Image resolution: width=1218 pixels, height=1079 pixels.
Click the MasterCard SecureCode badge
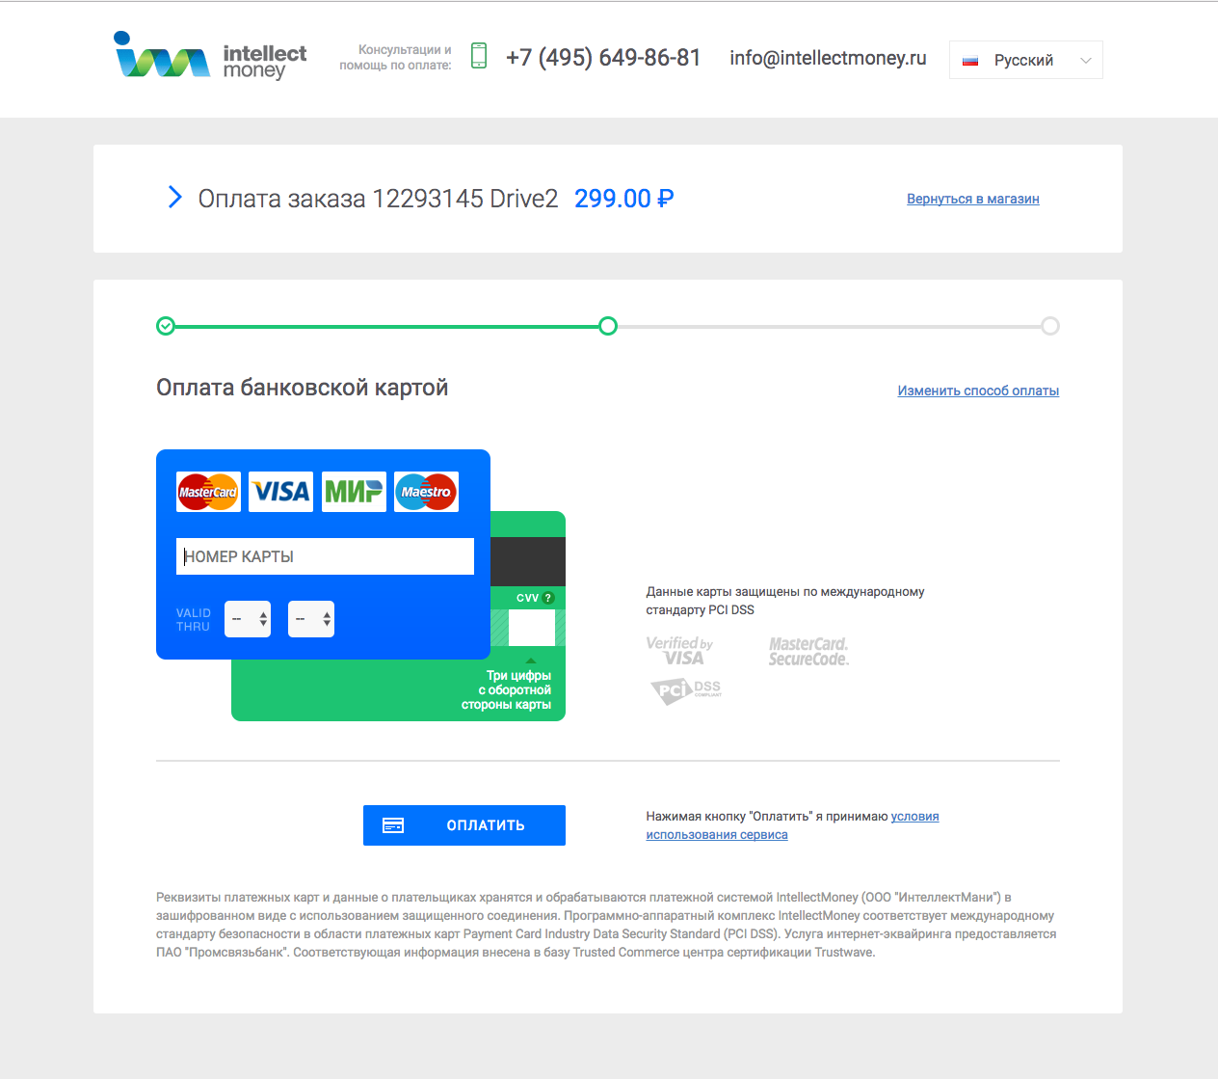click(x=808, y=652)
